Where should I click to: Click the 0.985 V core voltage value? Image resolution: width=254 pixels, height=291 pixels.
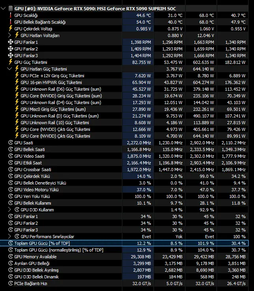144,29
